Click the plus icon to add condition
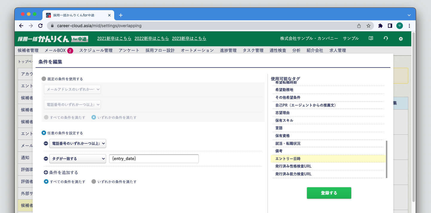 point(46,172)
